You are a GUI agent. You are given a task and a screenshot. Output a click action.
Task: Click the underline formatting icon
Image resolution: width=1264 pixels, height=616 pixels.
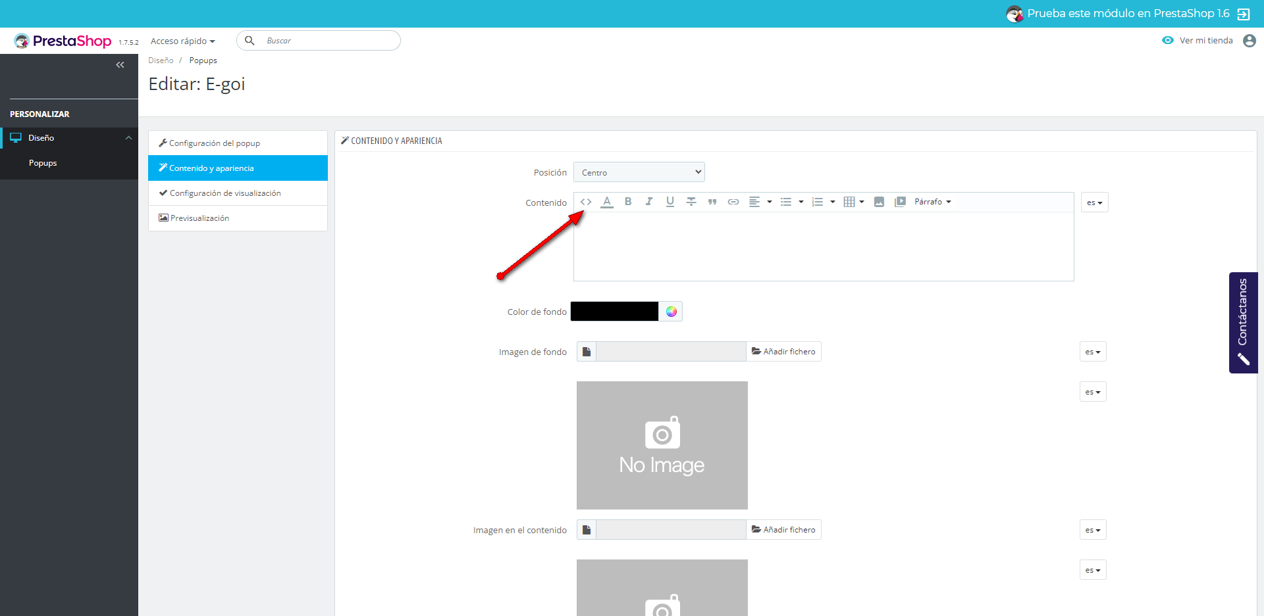click(670, 202)
